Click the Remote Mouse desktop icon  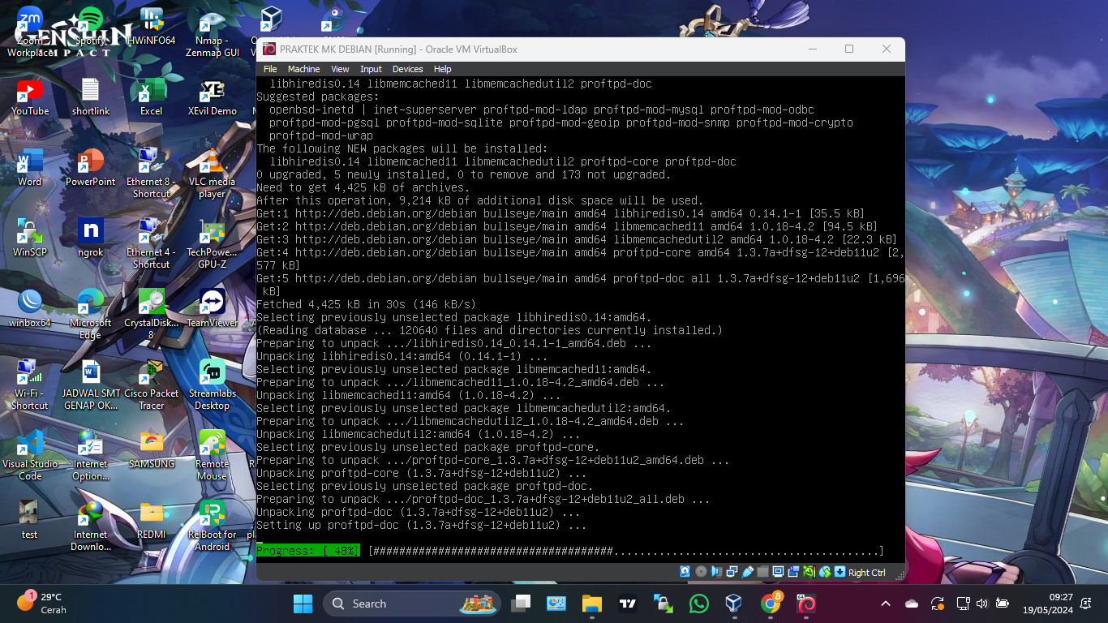click(212, 455)
